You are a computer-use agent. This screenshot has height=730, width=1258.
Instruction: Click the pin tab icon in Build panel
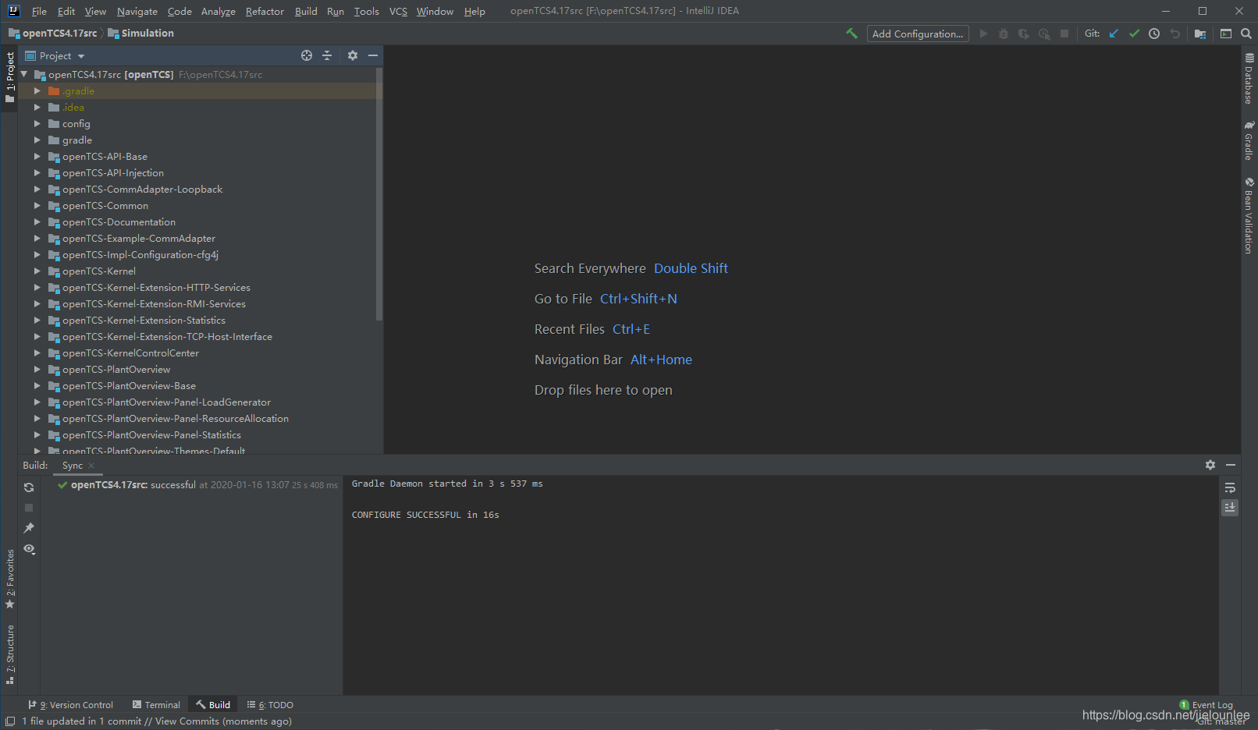(x=29, y=528)
